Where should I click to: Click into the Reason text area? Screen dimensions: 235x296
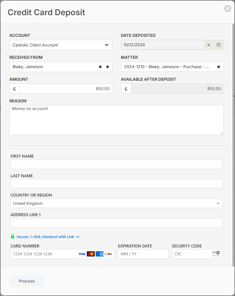coord(116,120)
